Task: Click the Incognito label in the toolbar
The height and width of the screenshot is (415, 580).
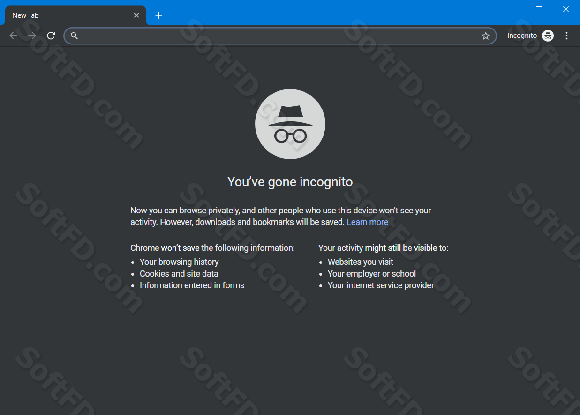Action: tap(522, 36)
